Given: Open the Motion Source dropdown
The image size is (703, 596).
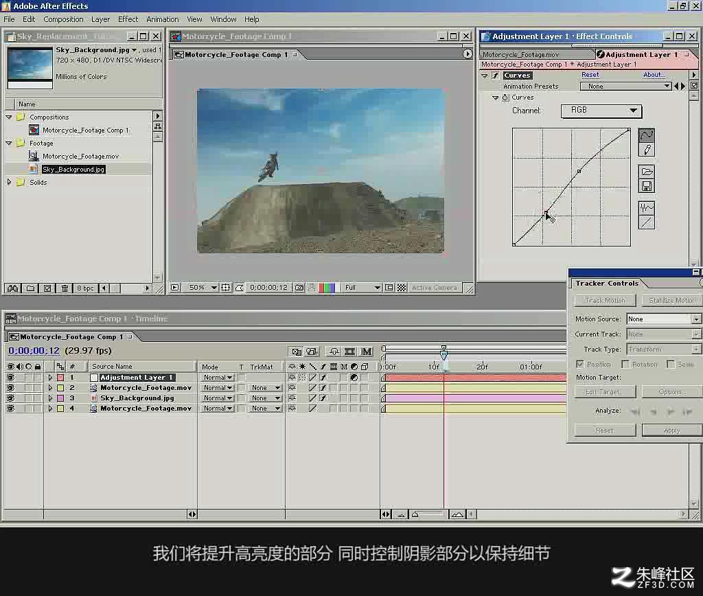Looking at the screenshot, I should [663, 319].
